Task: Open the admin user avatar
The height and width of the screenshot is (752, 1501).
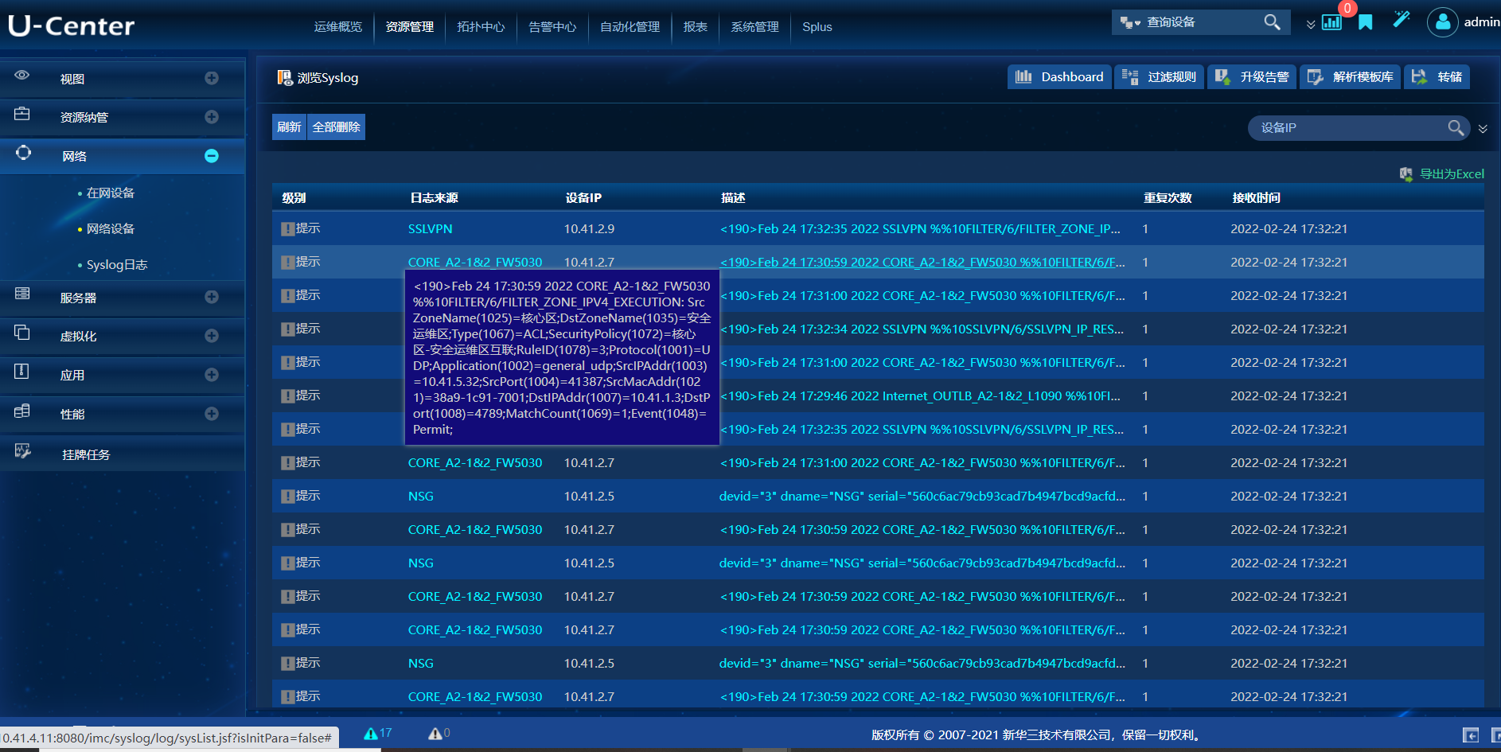Action: (x=1442, y=22)
